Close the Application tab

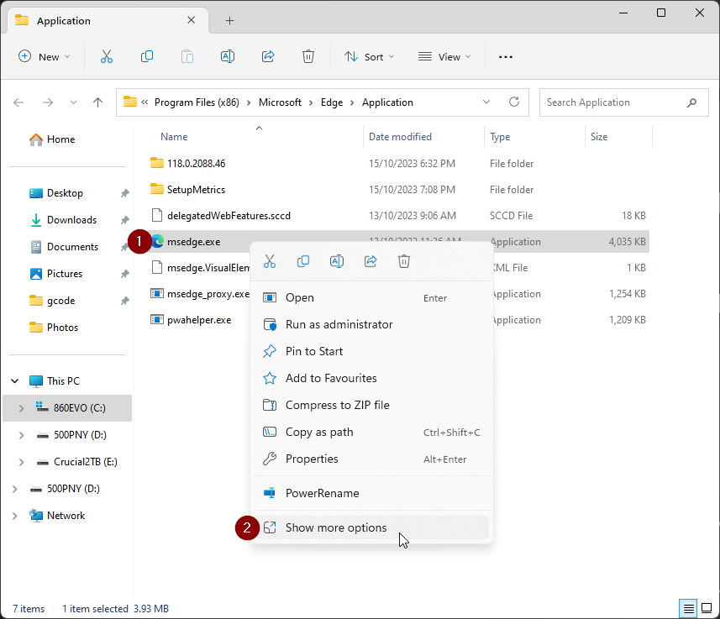coord(192,20)
